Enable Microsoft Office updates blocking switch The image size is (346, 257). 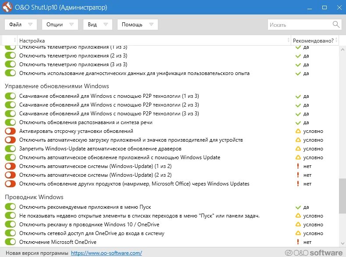(10, 183)
